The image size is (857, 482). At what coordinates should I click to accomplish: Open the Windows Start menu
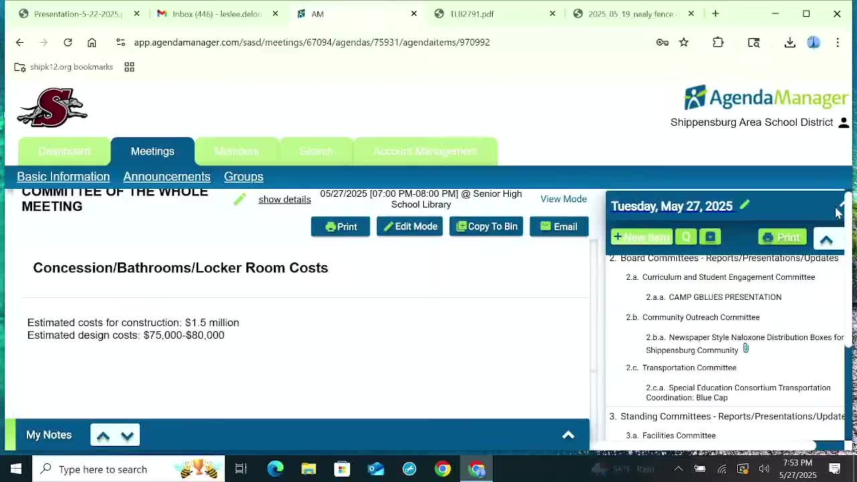click(x=16, y=469)
